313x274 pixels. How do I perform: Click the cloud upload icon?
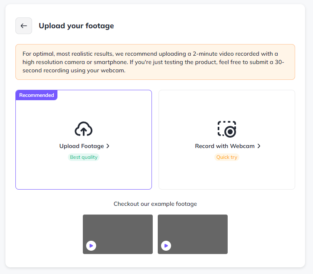(84, 129)
